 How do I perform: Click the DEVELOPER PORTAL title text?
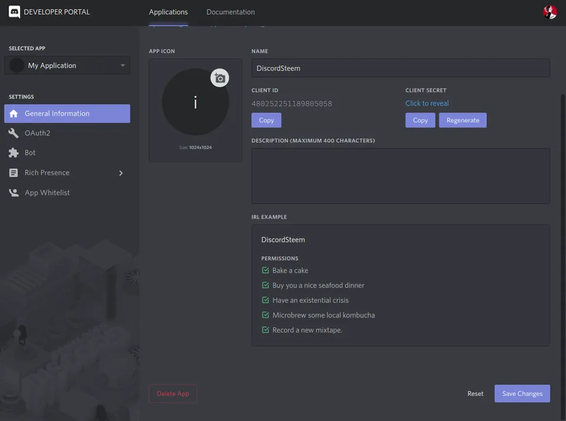point(57,12)
